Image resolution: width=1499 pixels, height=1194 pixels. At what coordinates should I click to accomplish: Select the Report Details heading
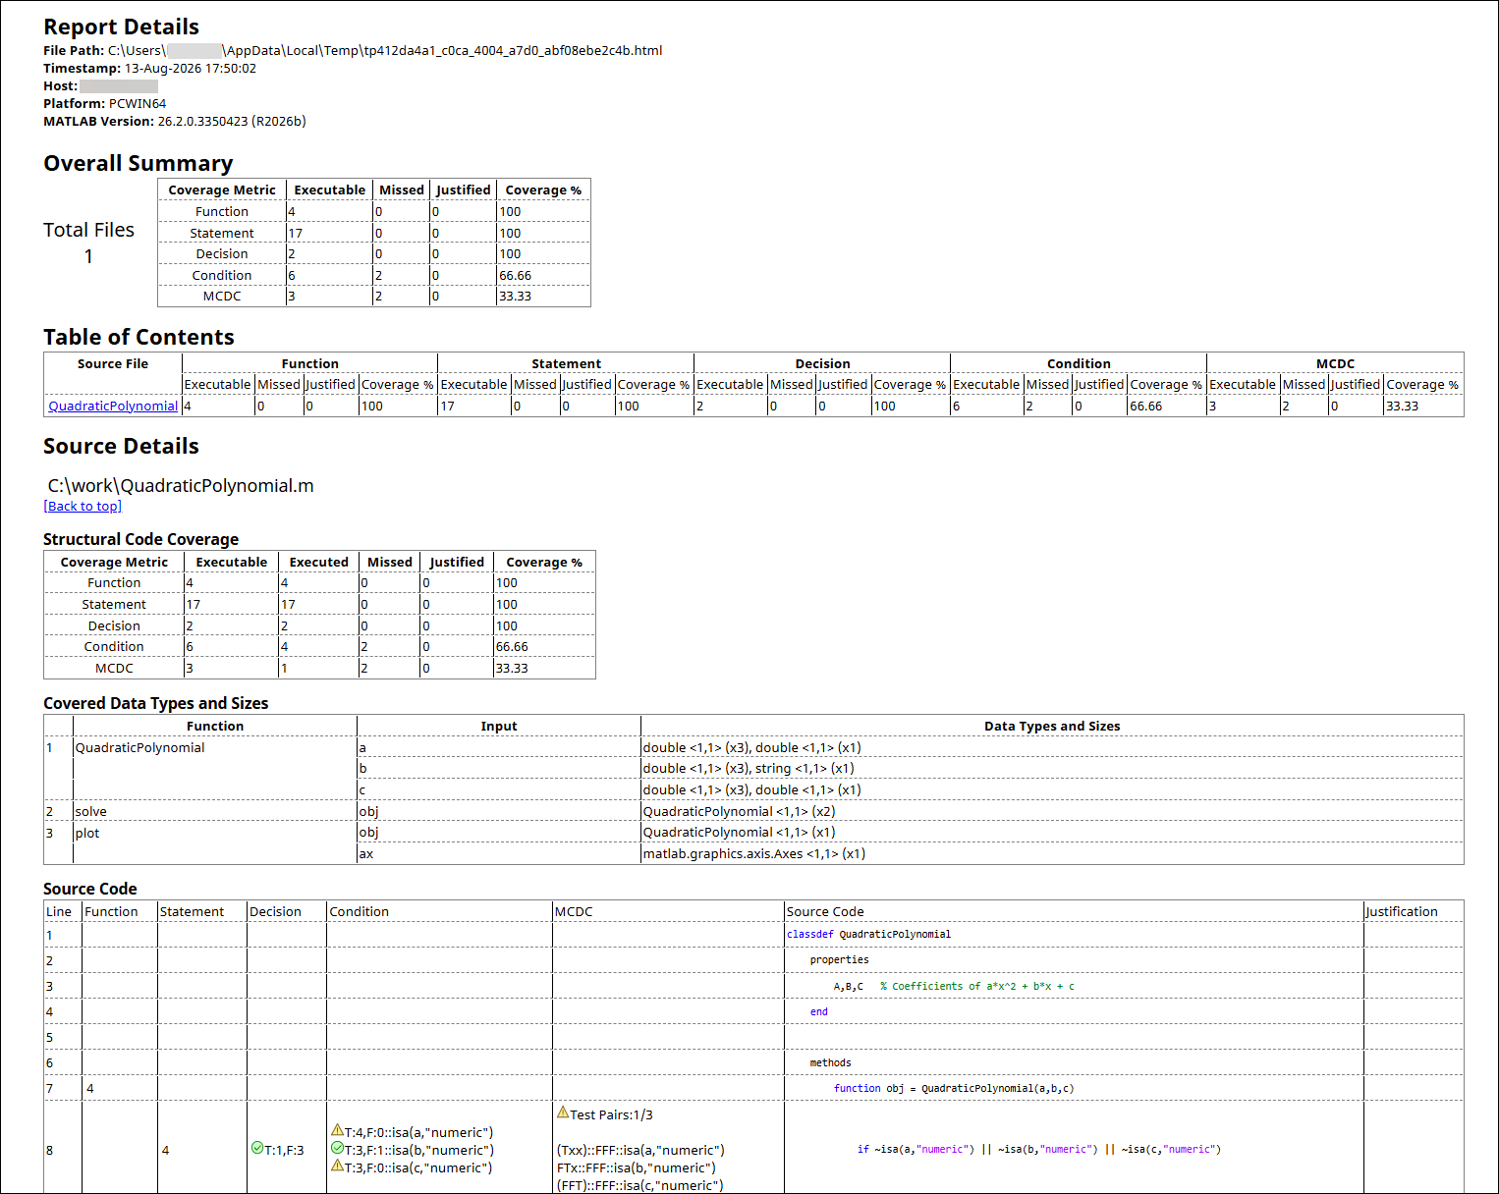click(x=122, y=27)
